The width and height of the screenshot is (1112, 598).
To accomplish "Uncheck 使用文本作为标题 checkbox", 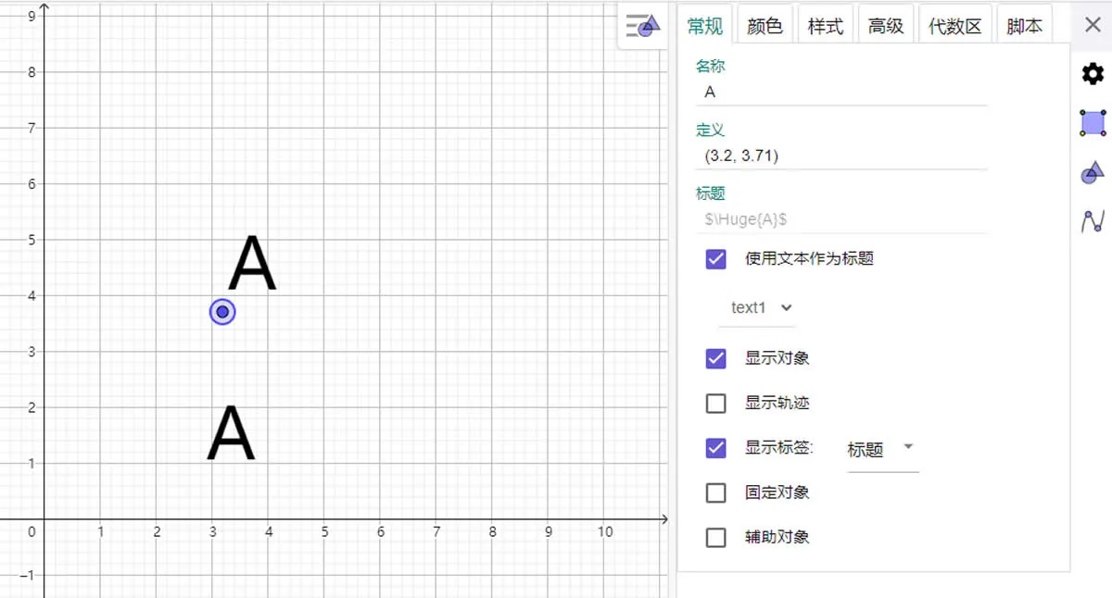I will click(715, 259).
